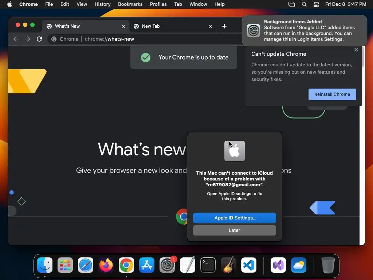
Task: Open the Apple menu
Action: point(9,4)
